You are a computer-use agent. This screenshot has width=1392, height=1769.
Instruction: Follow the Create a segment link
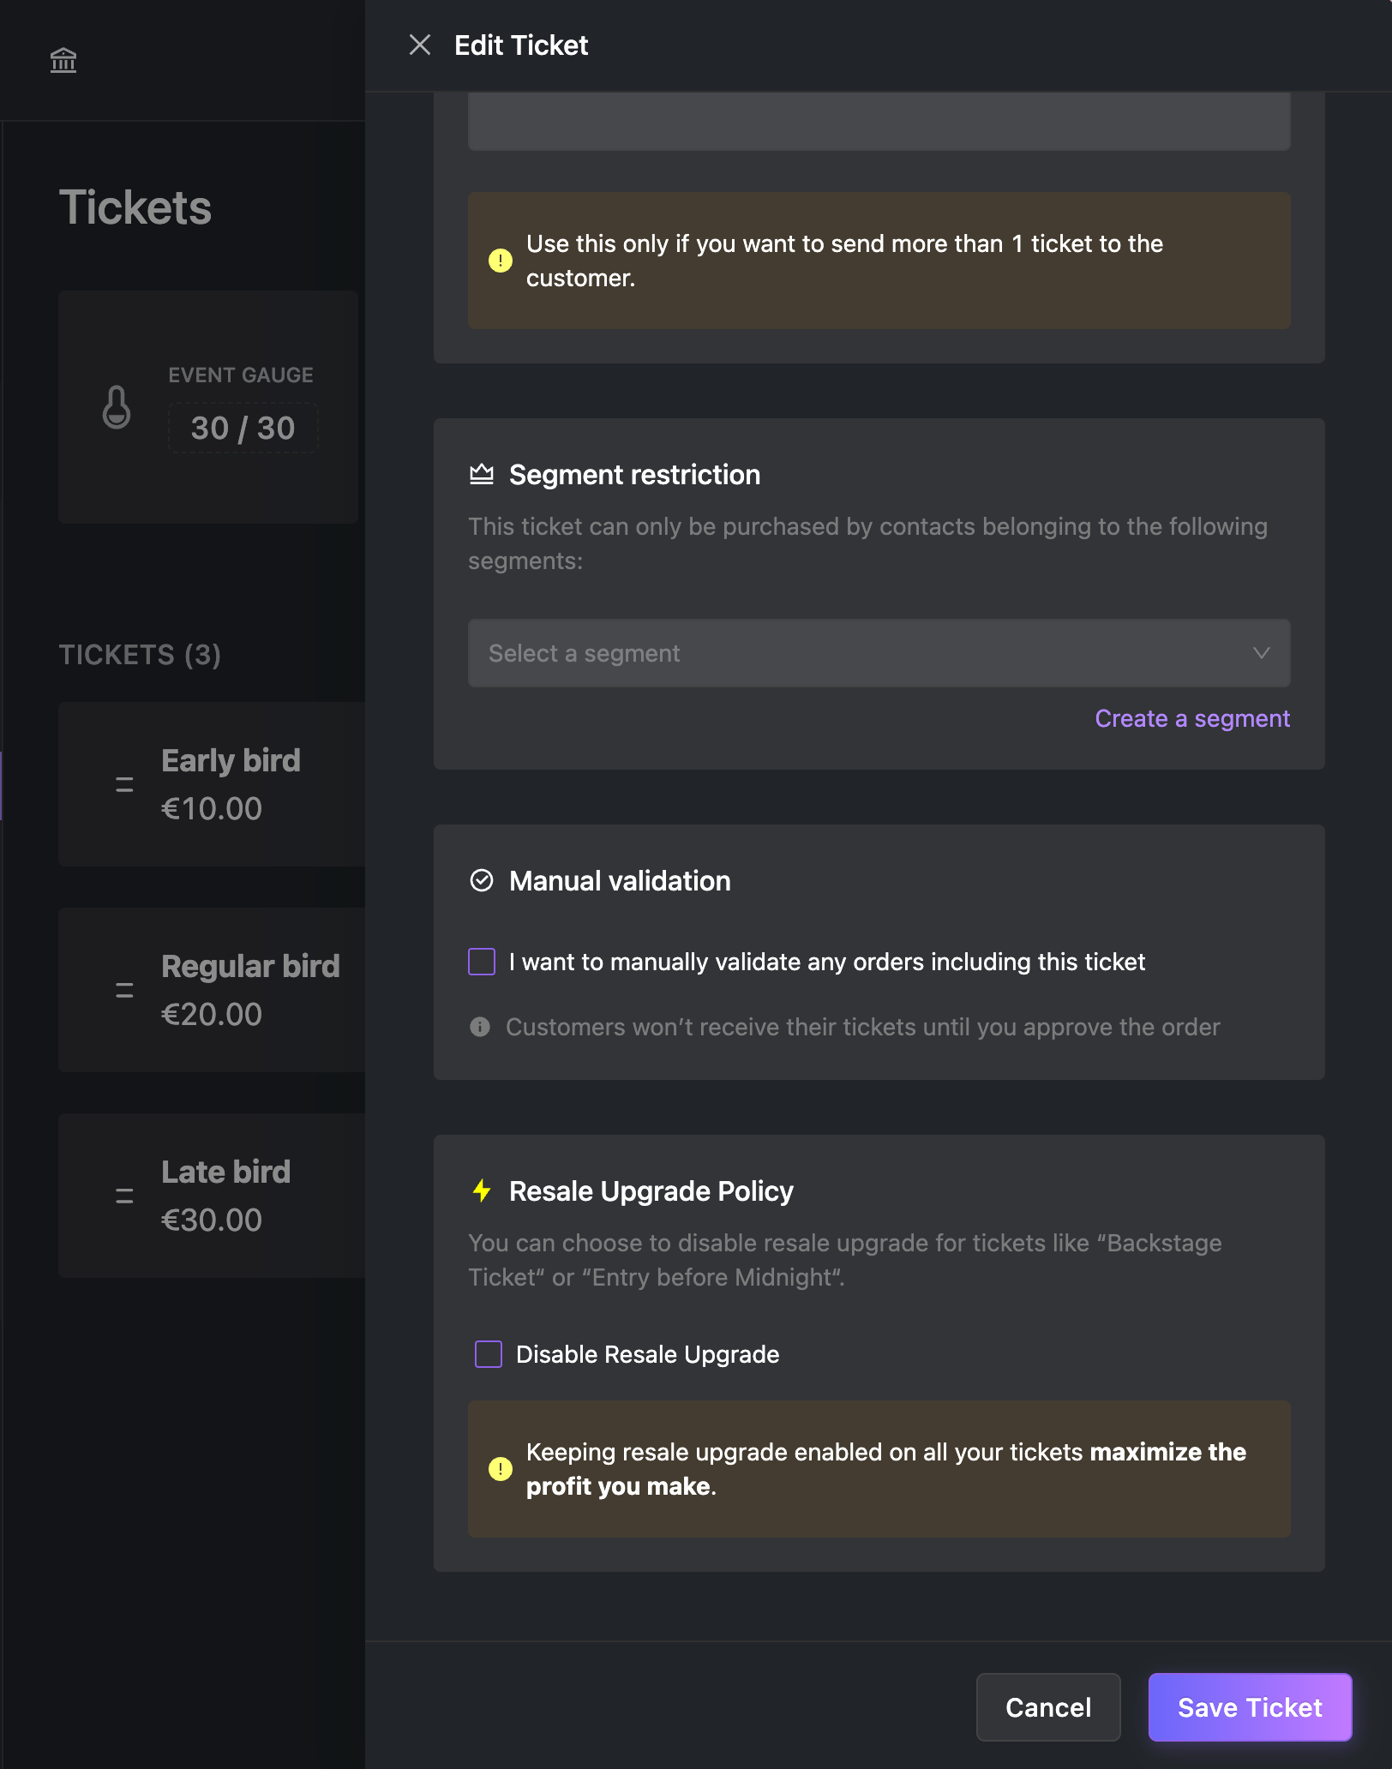[x=1192, y=718]
